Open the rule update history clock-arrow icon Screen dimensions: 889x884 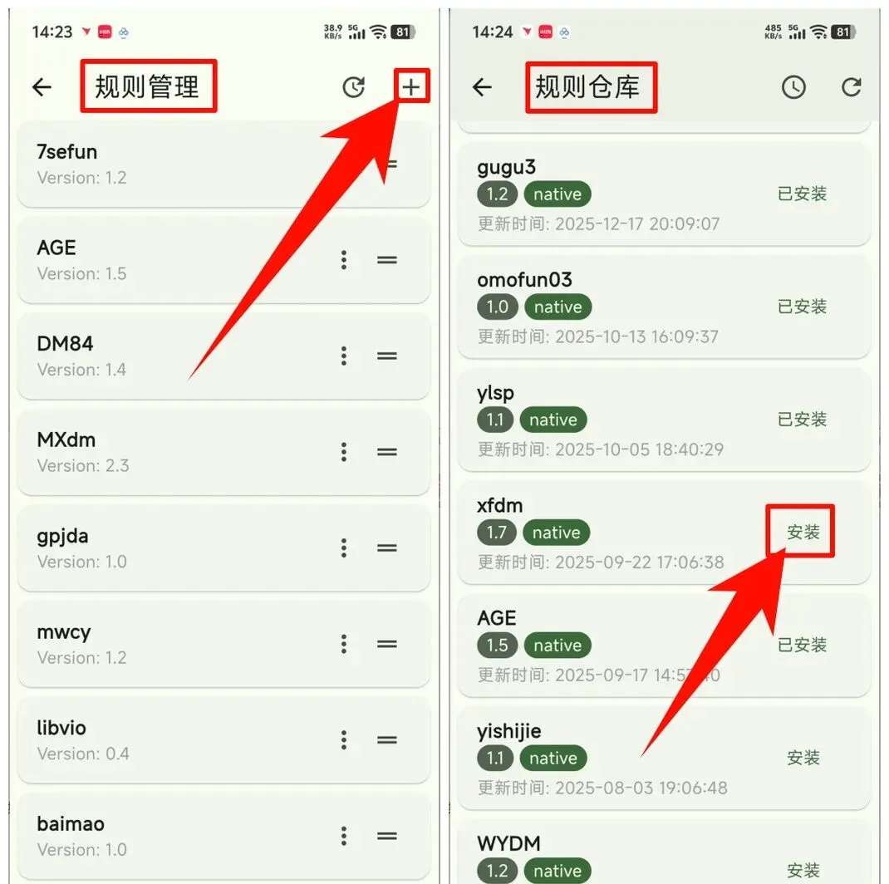(354, 87)
